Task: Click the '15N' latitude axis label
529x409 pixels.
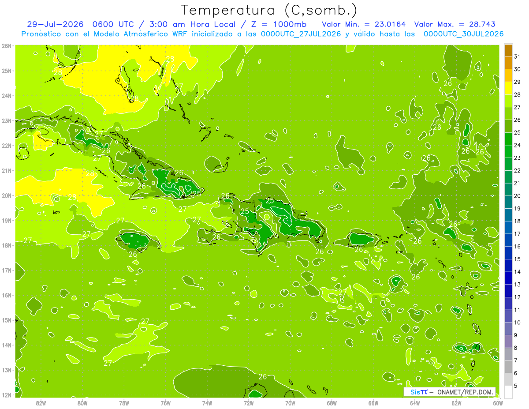Action: (x=6, y=320)
